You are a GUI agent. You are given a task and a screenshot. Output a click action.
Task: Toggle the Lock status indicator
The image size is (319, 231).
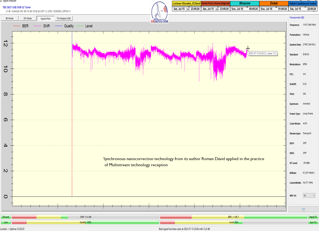click(6, 222)
